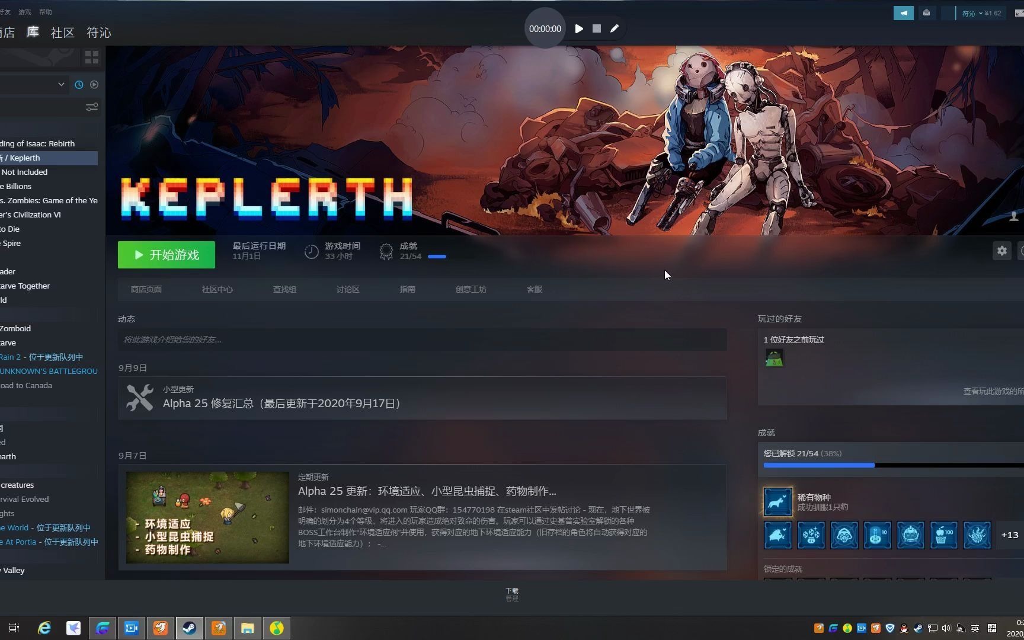Click the 游戏时间 clock icon
The image size is (1024, 640).
[x=311, y=252]
